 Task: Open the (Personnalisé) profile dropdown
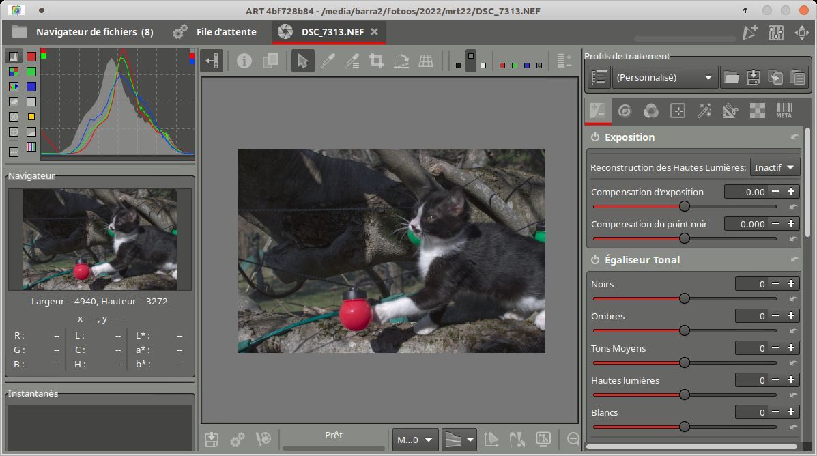665,78
